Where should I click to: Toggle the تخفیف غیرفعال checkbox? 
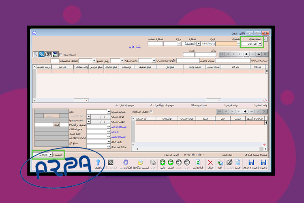pyautogui.click(x=151, y=112)
